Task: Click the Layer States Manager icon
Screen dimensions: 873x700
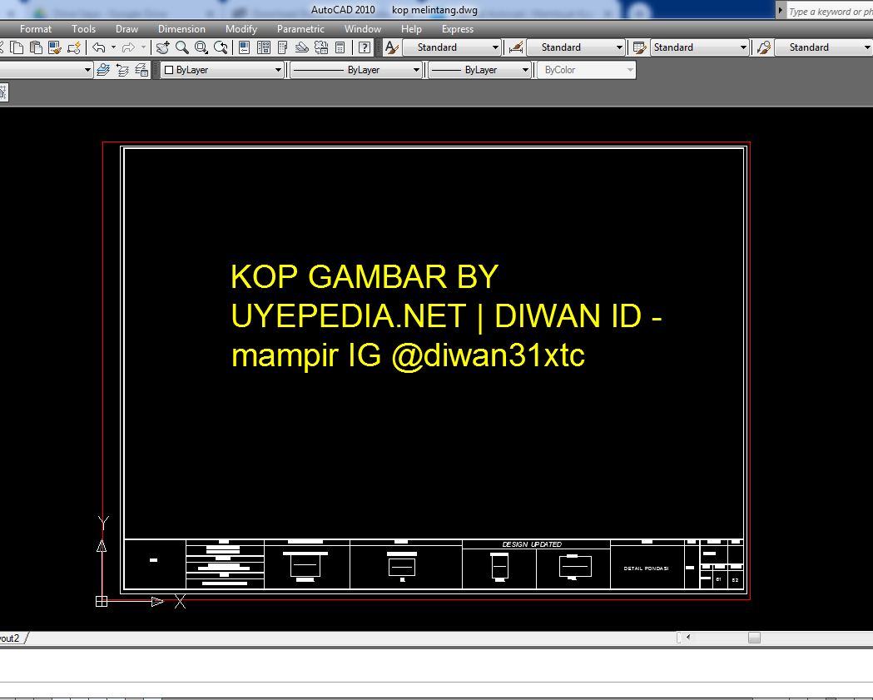Action: point(142,70)
